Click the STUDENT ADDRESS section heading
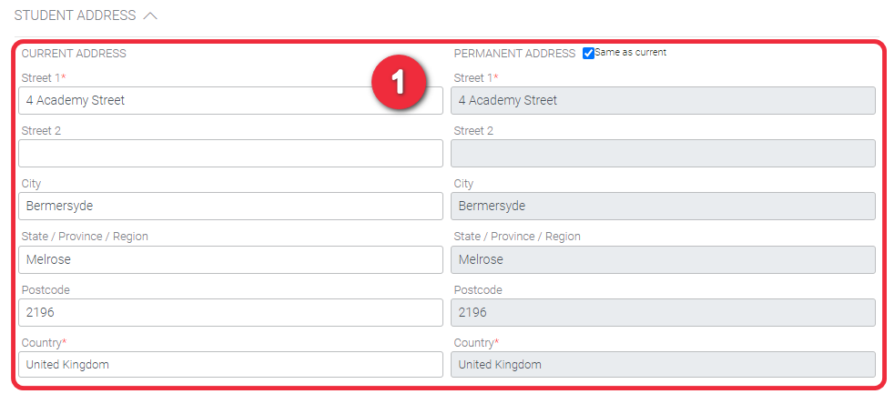Viewport: 894px width, 394px height. (x=76, y=15)
